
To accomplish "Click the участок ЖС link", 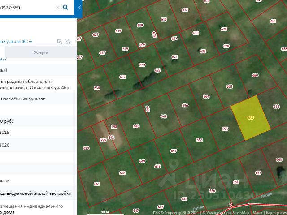I will [x=16, y=42].
